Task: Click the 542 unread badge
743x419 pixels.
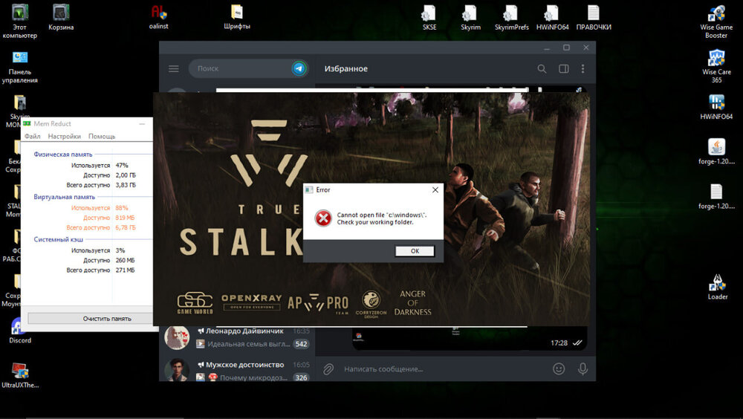Action: click(x=302, y=344)
